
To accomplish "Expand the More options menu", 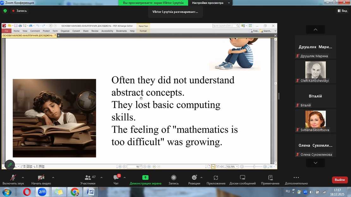I will (296, 178).
